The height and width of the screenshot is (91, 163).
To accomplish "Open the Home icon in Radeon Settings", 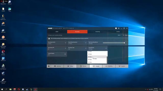I will [49, 66].
